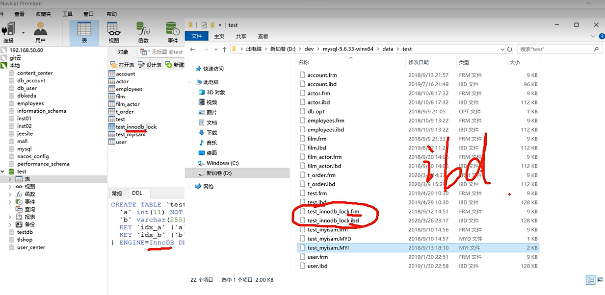Select the 函数 (Function) toolbar icon
Viewport: 605px width, 295px height.
pyautogui.click(x=143, y=32)
